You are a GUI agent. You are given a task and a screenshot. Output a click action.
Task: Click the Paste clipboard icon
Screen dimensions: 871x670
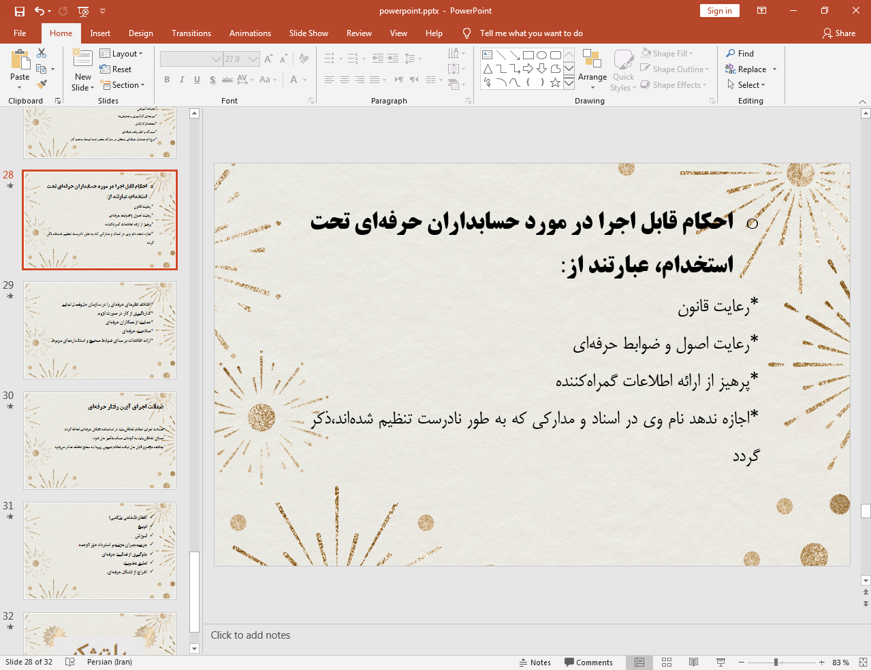(20, 61)
